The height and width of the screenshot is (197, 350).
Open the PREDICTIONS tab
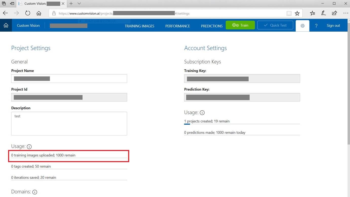[212, 26]
